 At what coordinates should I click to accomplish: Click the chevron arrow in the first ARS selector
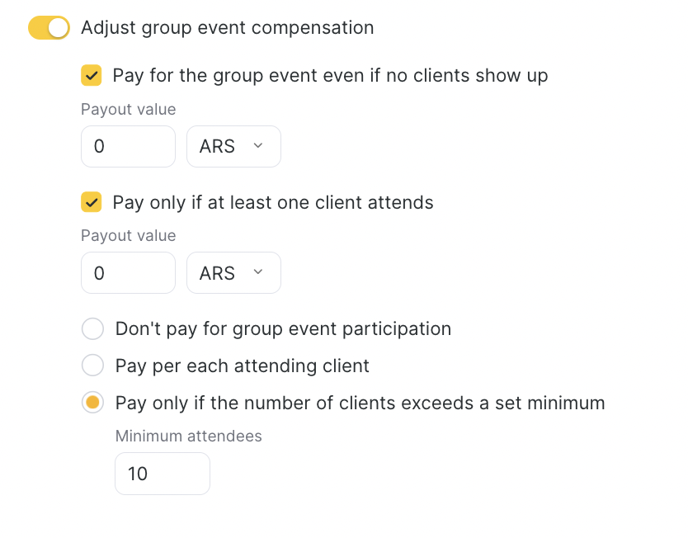(x=257, y=146)
